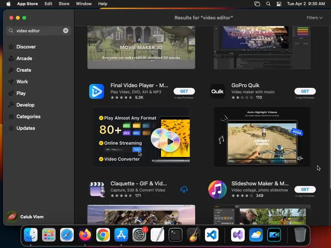The image size is (331, 248).
Task: Open TextEdit from the Dock
Action: 157,235
